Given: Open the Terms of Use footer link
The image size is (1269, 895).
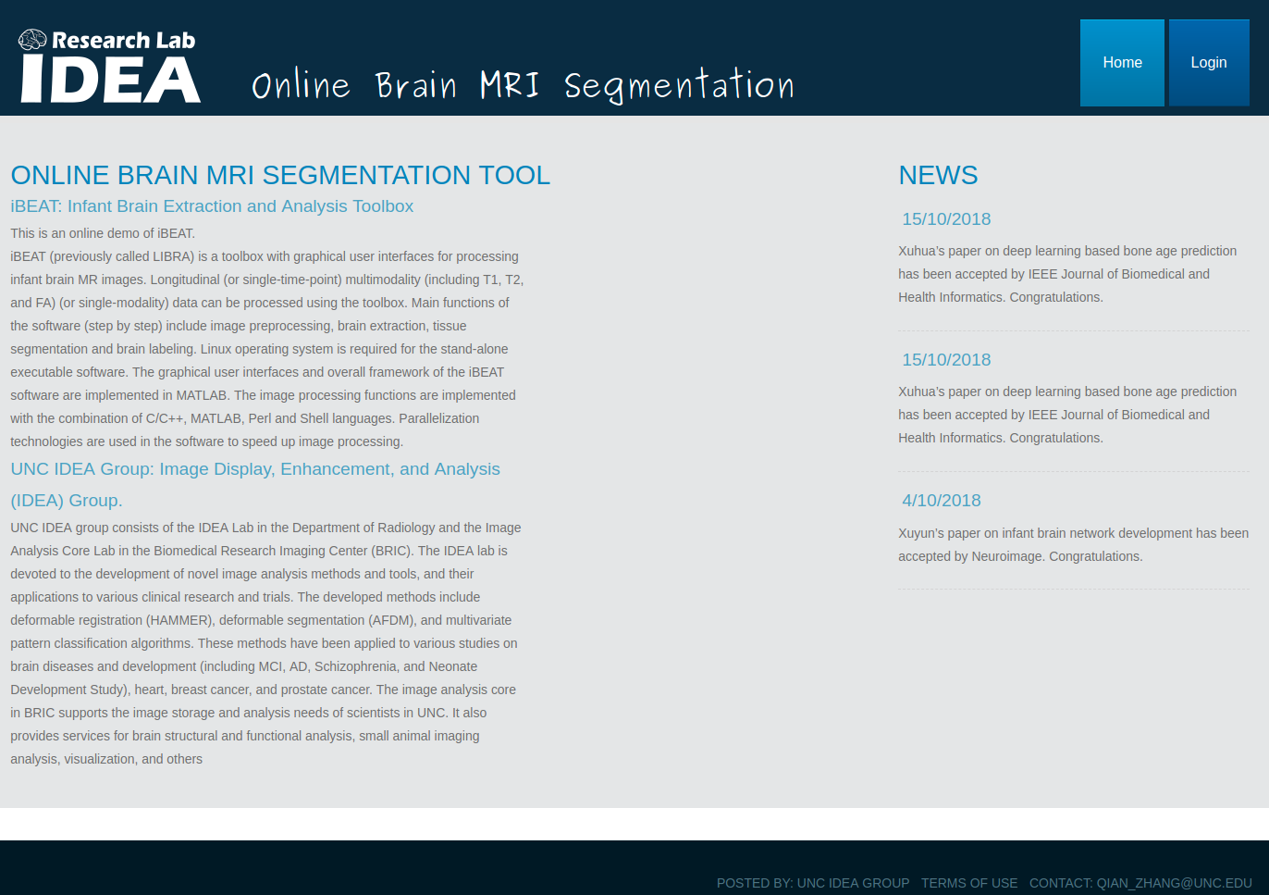Looking at the screenshot, I should [x=969, y=883].
